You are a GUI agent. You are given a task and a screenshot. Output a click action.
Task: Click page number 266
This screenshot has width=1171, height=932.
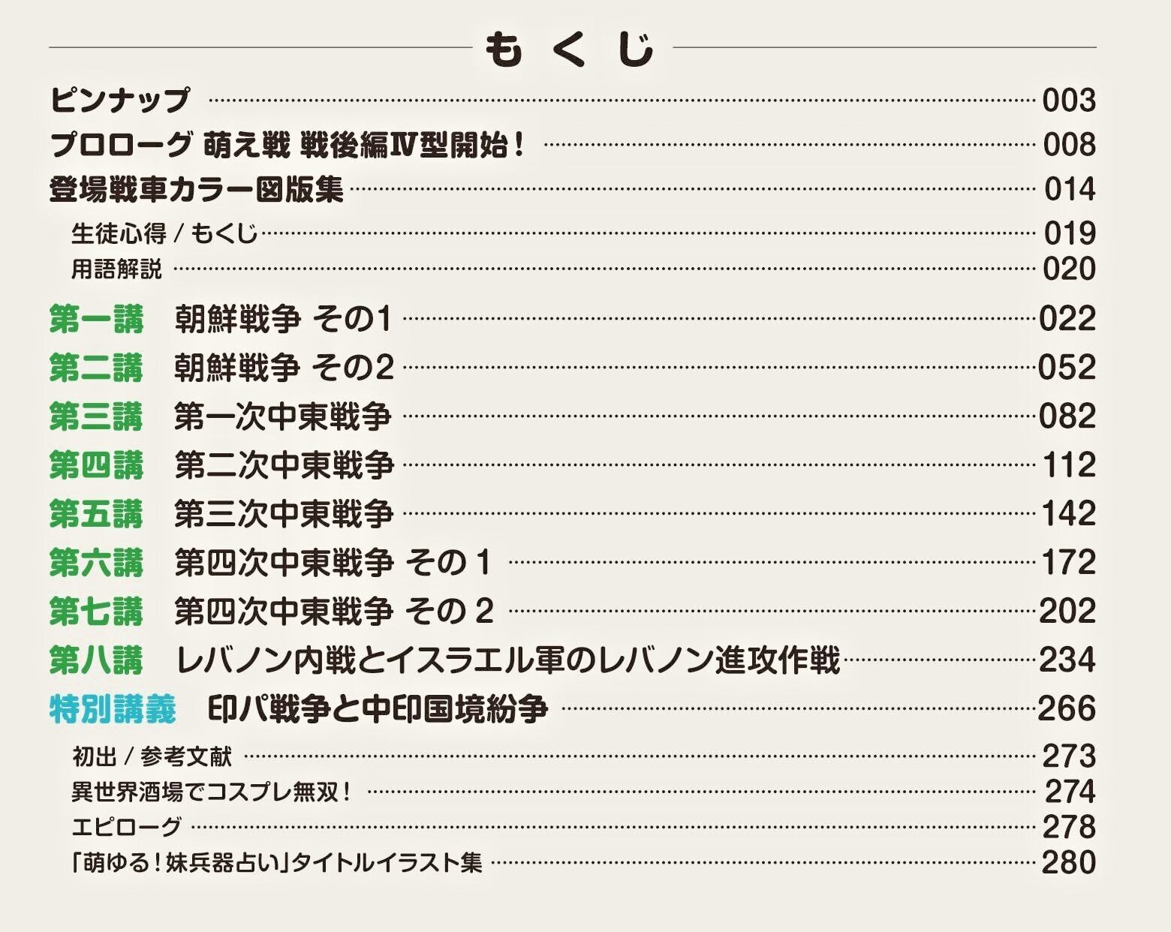1067,709
